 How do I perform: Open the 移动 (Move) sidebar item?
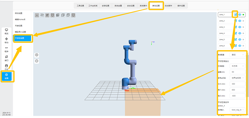(x=7, y=41)
